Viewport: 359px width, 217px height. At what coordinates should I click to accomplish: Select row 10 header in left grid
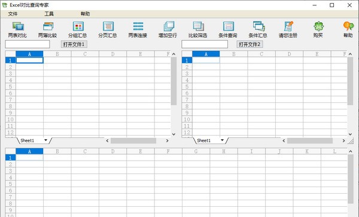pyautogui.click(x=11, y=120)
